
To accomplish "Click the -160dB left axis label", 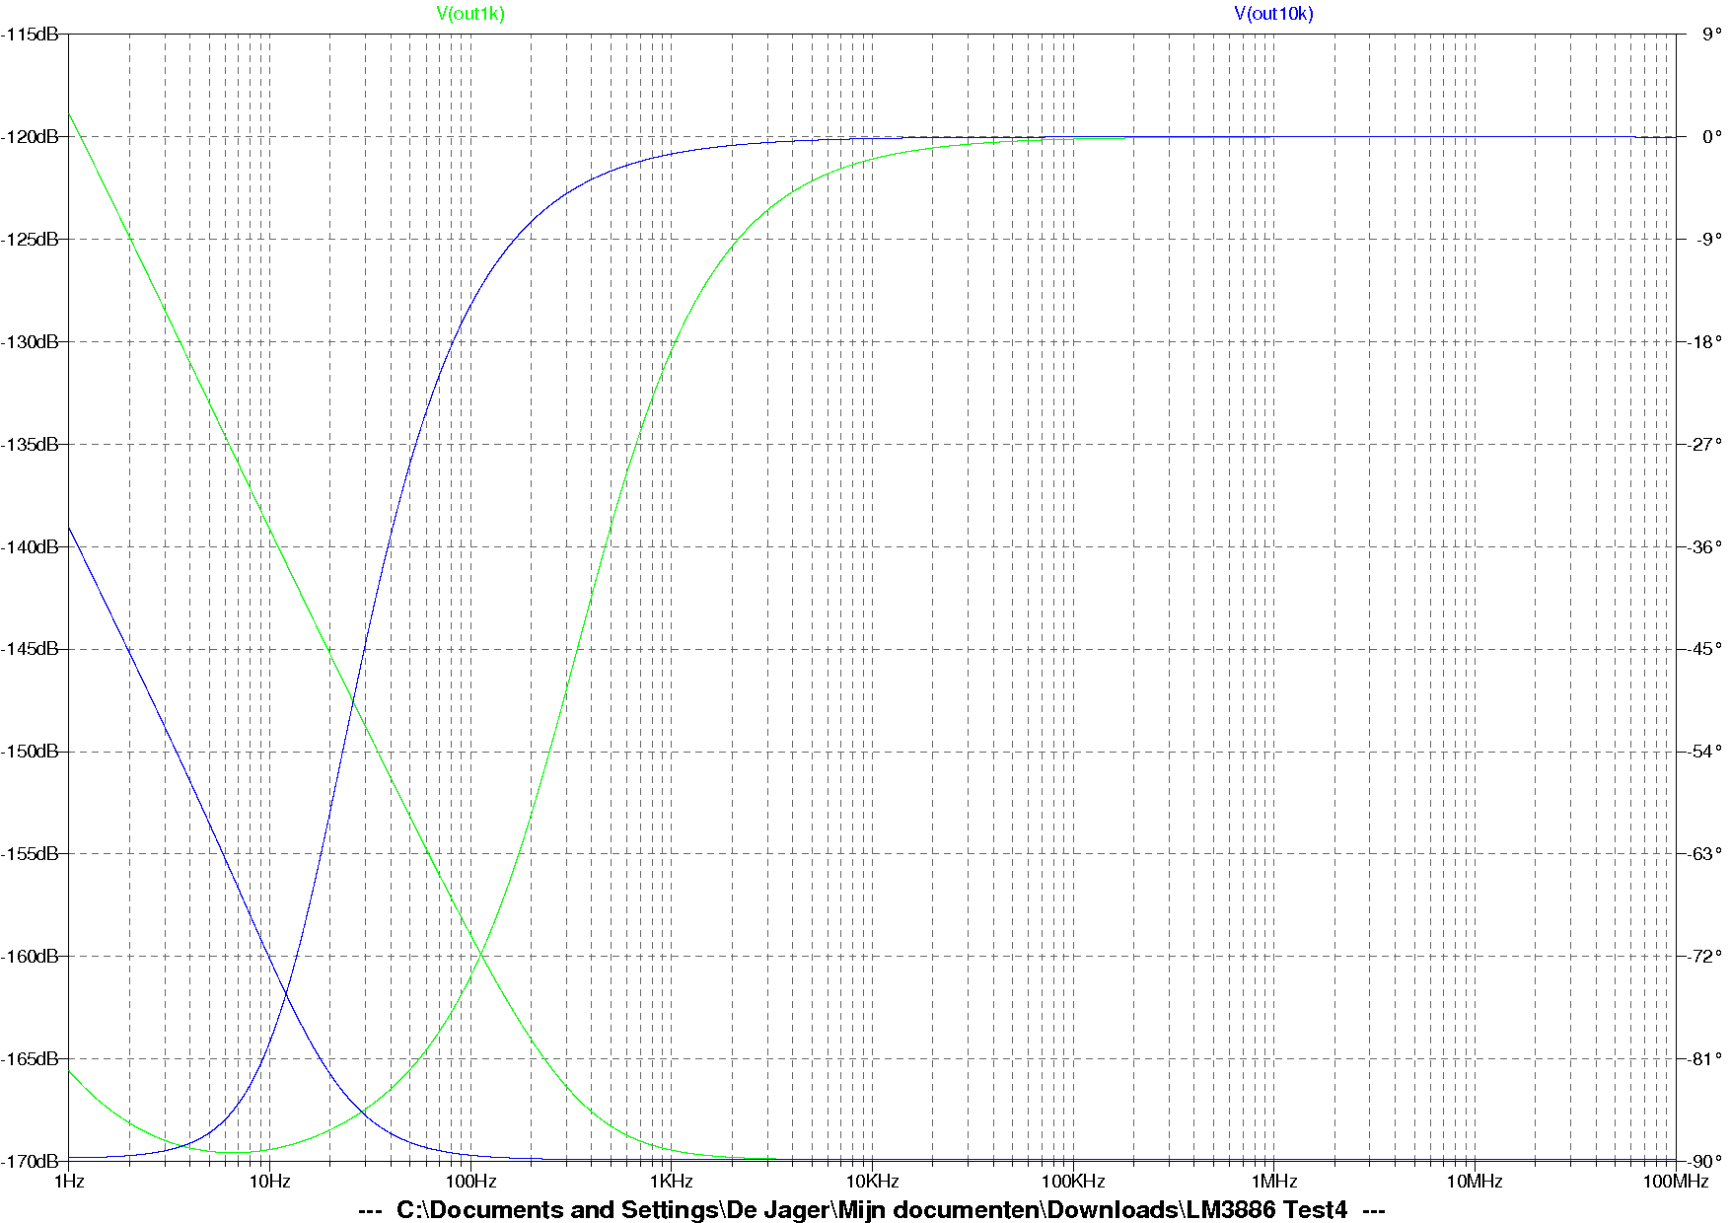I will point(30,957).
